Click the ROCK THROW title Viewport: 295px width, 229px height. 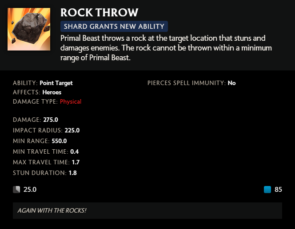(99, 12)
